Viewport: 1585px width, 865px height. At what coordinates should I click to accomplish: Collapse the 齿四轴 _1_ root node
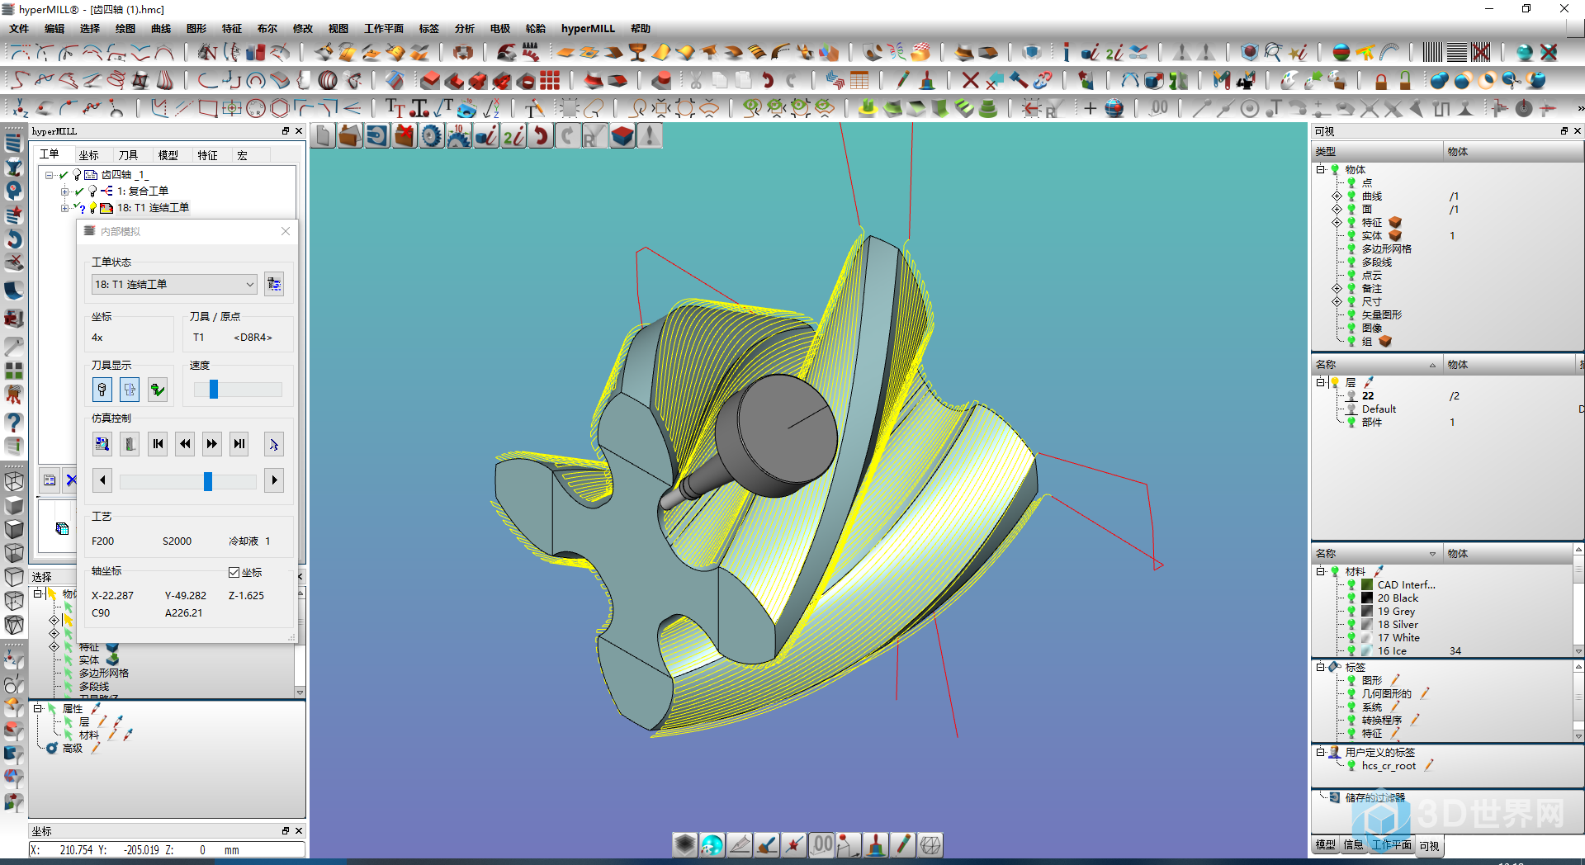pyautogui.click(x=49, y=175)
